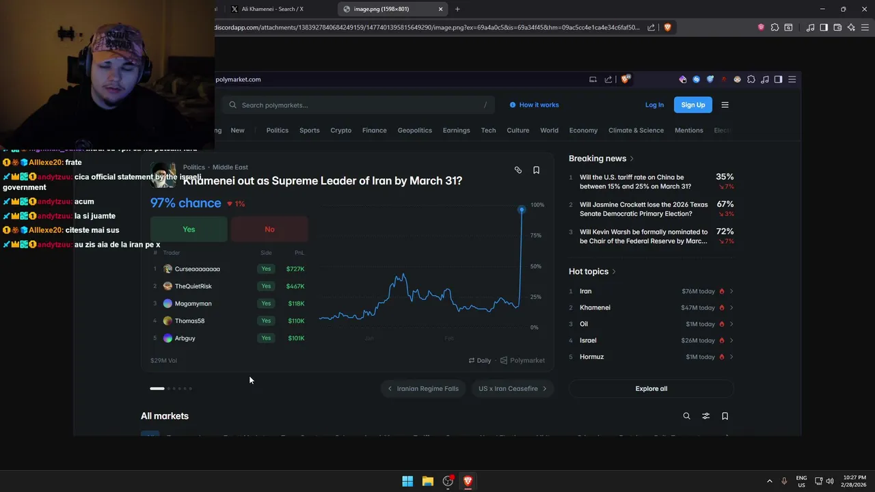Open the chevron on the Khamenei hot topic row
Screen dimensions: 875x492
tap(731, 307)
